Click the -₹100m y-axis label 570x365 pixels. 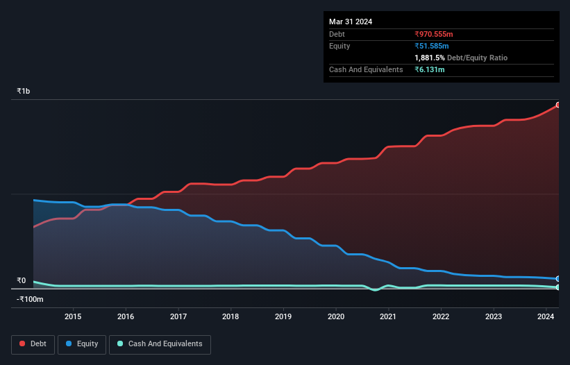30,299
